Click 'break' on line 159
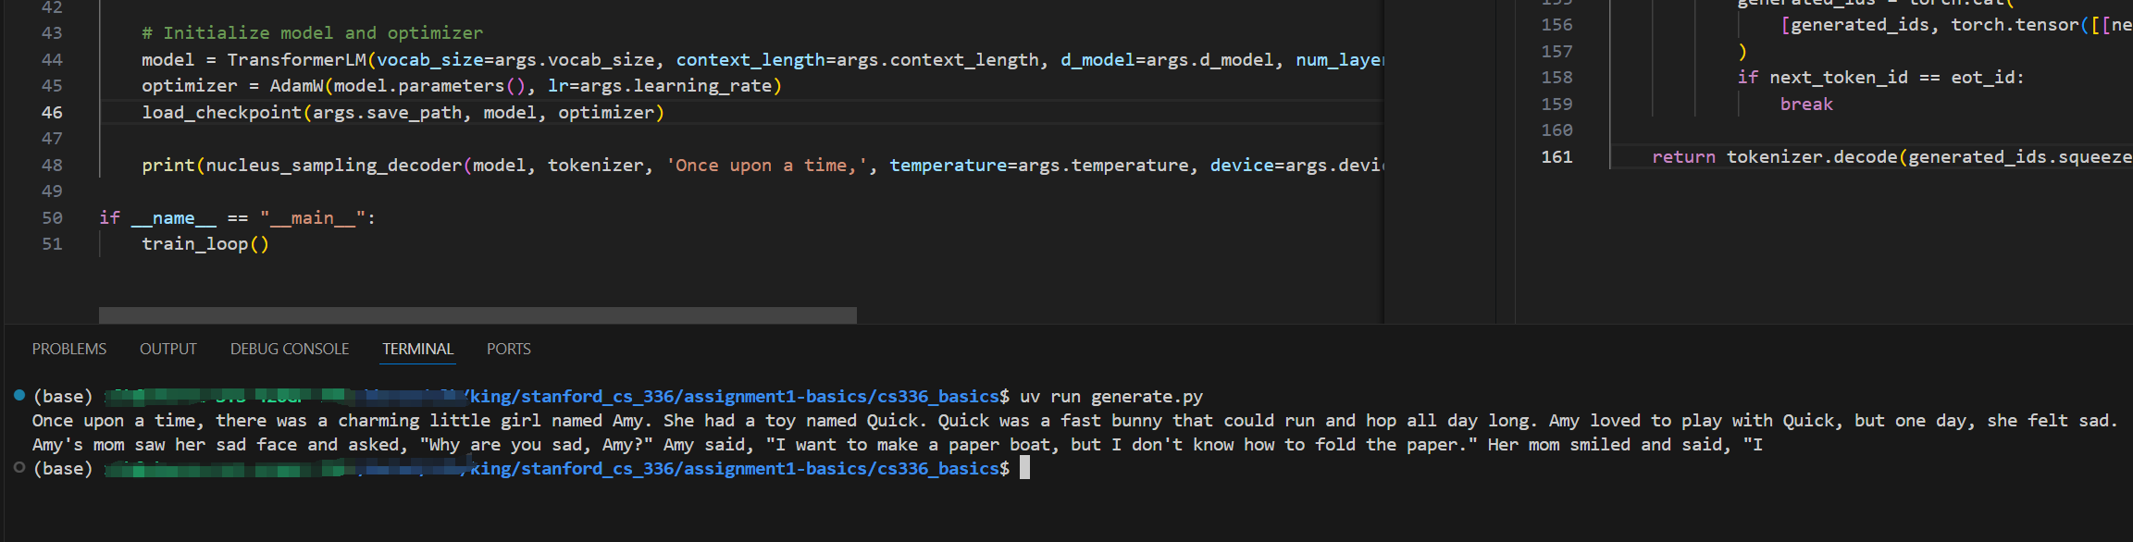Image resolution: width=2133 pixels, height=542 pixels. (1806, 104)
